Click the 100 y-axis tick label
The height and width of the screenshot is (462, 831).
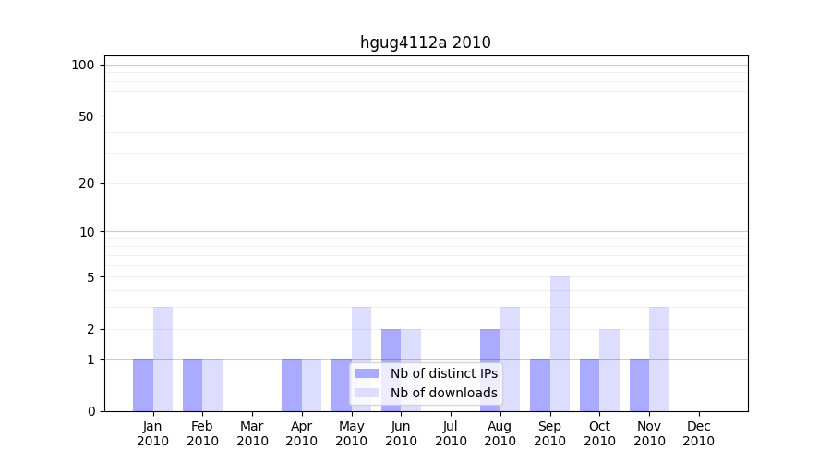(83, 65)
